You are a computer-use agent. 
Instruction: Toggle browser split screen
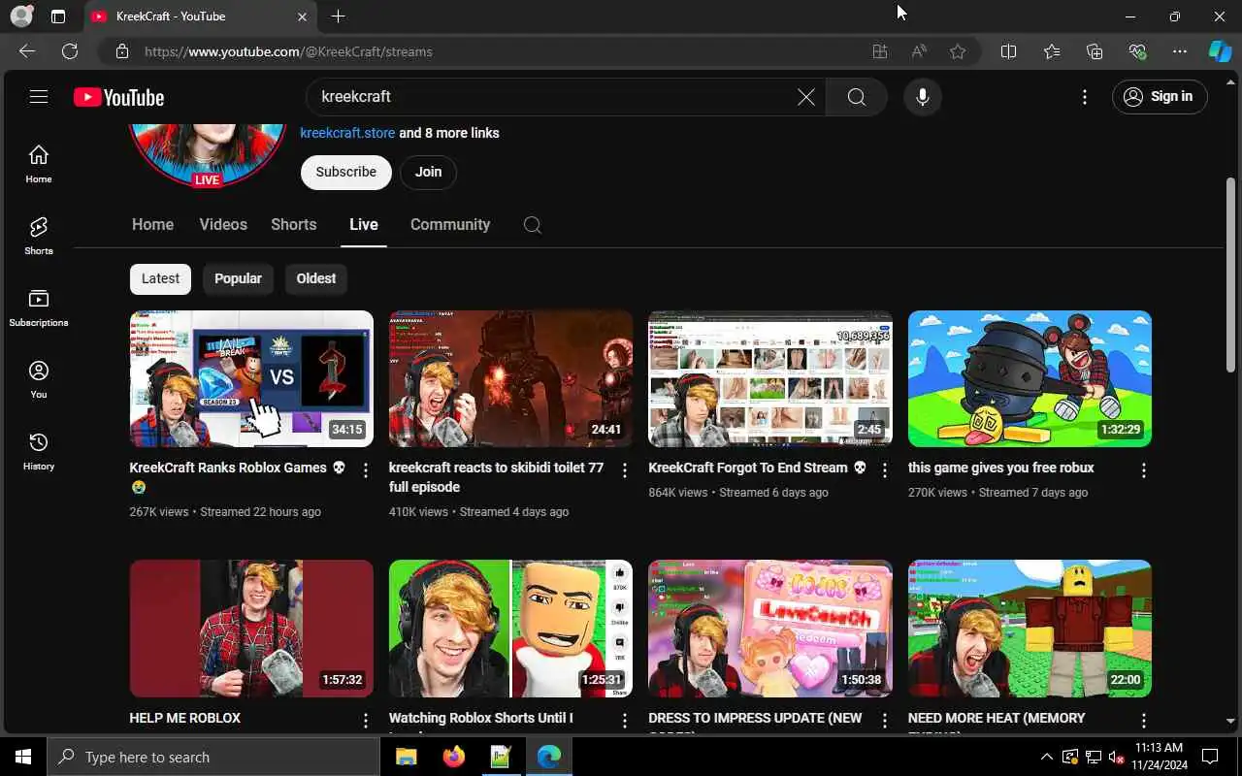pyautogui.click(x=1008, y=51)
